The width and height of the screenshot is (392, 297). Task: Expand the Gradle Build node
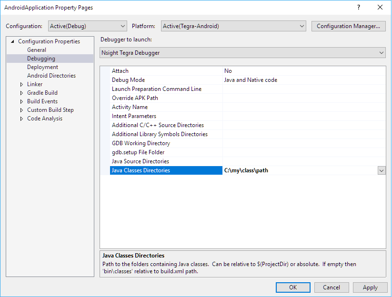click(x=21, y=93)
